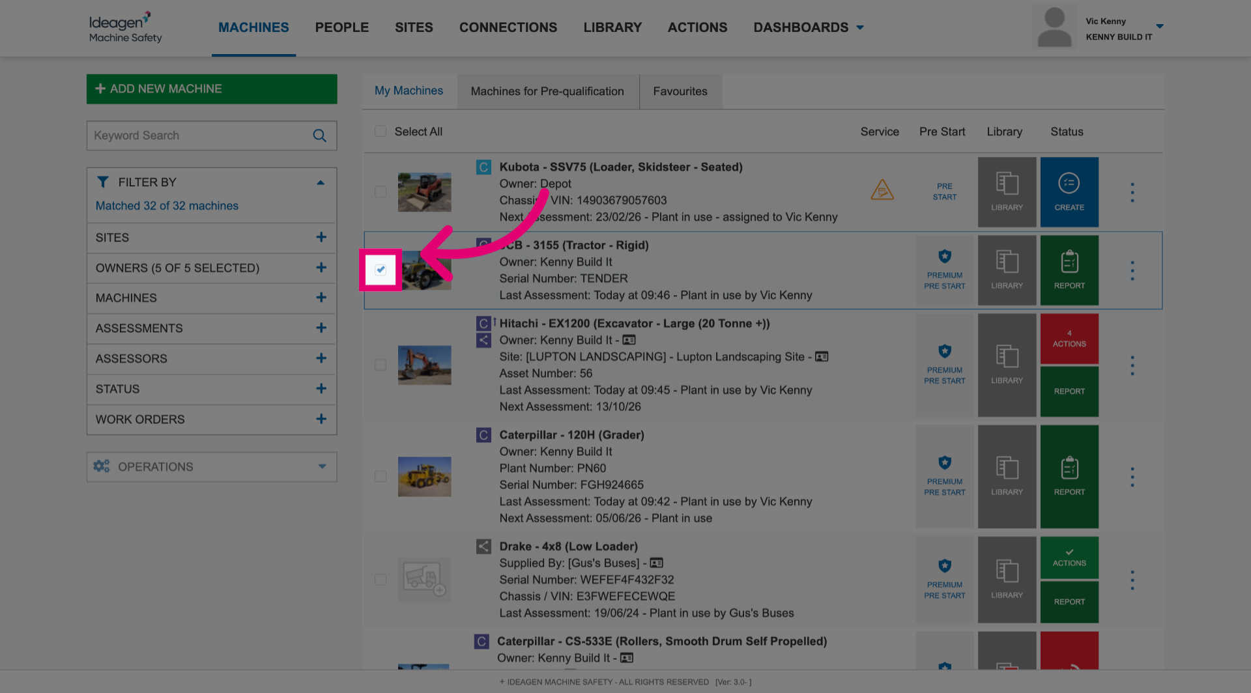
Task: View 4 Actions for Hitachi EX1200
Action: (1069, 339)
